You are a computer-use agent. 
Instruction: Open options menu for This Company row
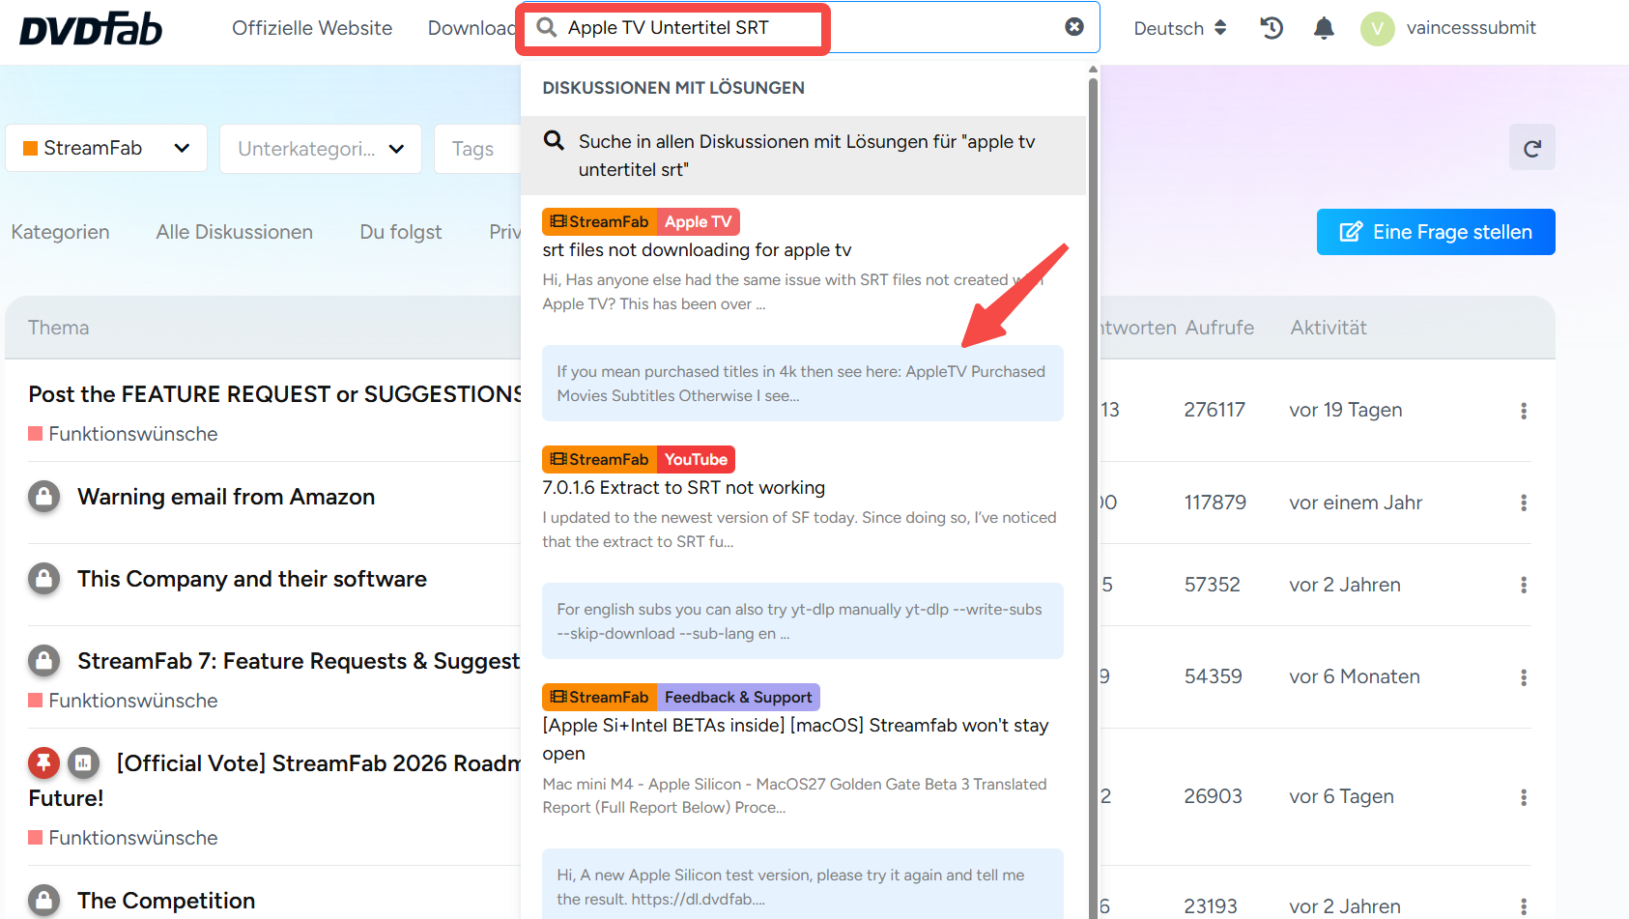point(1524,585)
